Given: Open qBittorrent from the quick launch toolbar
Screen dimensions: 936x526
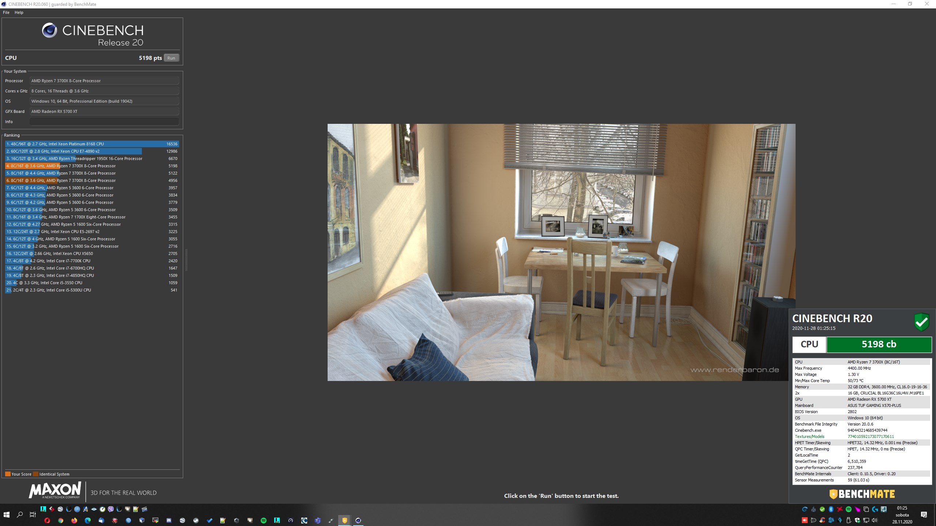Looking at the screenshot, I should coord(77,509).
